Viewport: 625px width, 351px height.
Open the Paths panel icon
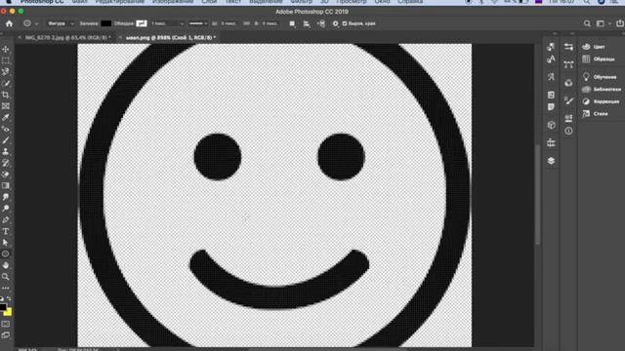click(568, 64)
